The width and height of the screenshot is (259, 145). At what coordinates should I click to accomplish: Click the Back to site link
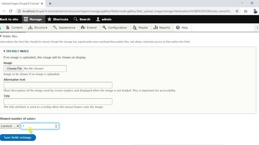pyautogui.click(x=9, y=19)
